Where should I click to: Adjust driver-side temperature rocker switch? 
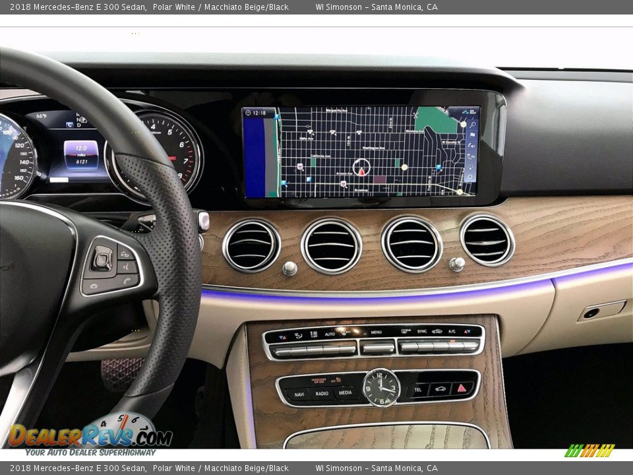pyautogui.click(x=282, y=351)
